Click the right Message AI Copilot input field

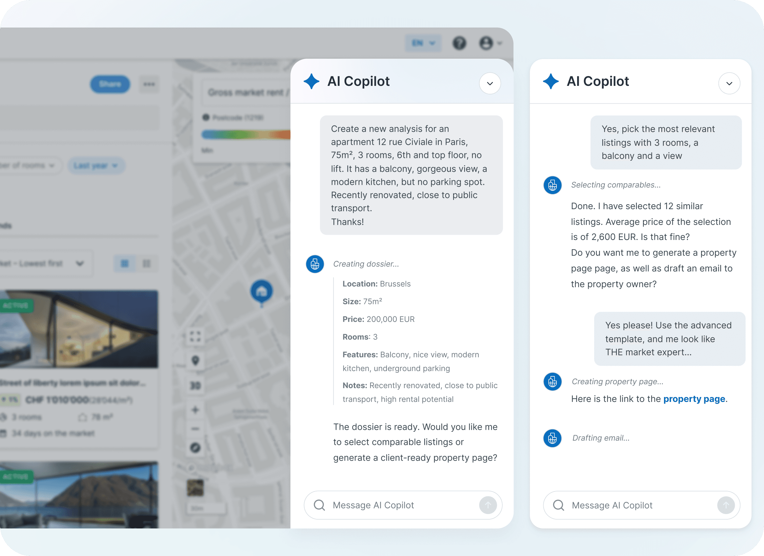640,505
